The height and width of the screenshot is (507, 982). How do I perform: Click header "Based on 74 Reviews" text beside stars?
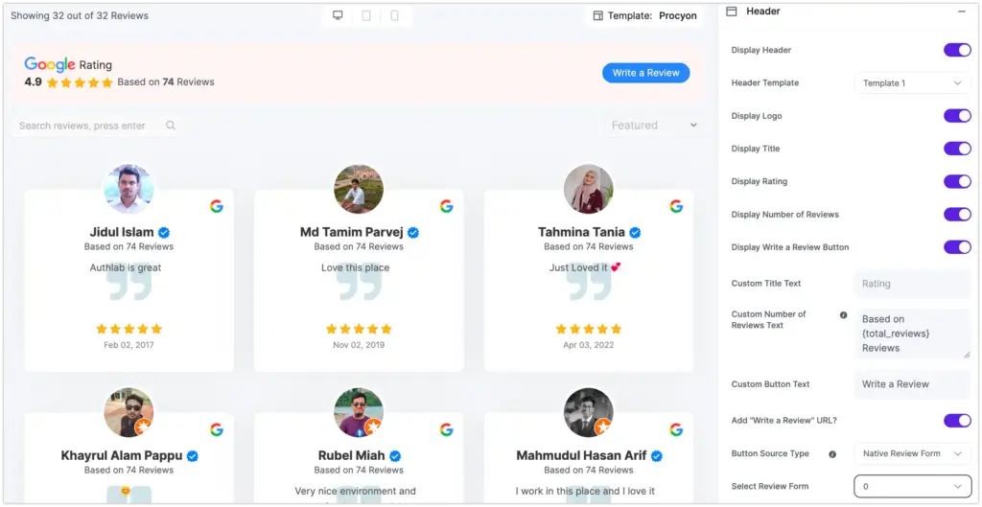click(x=166, y=82)
